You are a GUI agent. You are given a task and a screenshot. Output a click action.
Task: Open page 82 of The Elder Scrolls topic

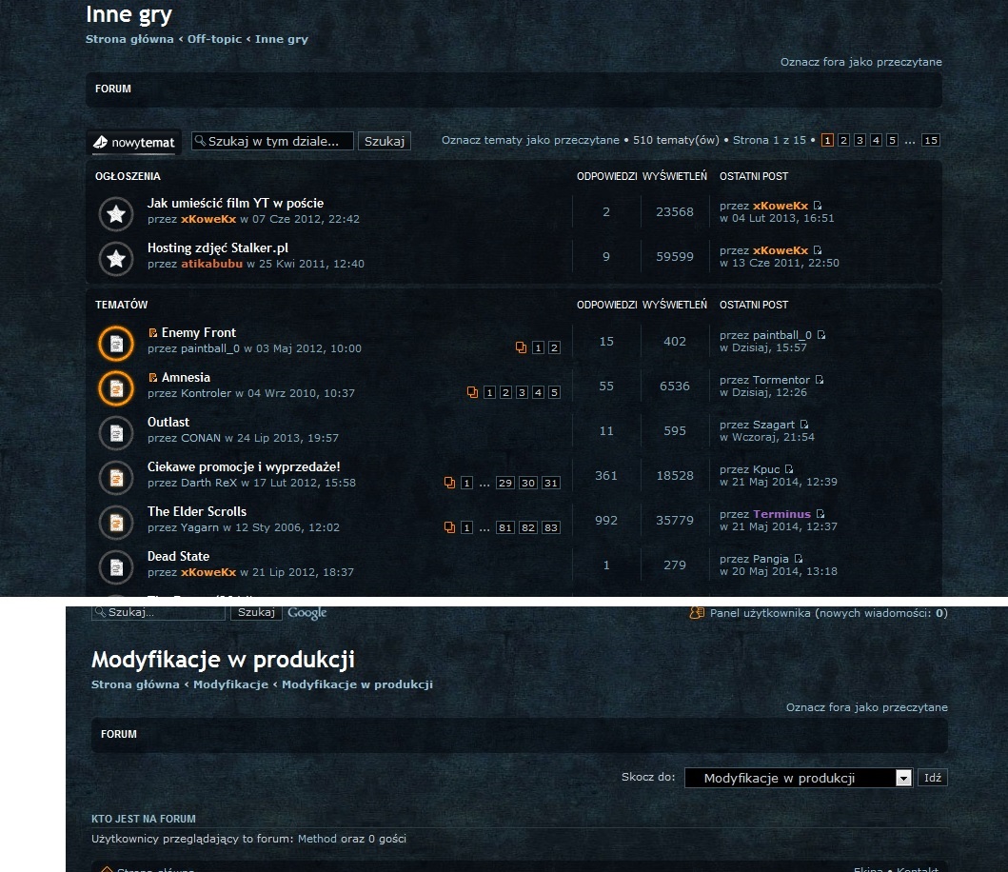pos(528,527)
